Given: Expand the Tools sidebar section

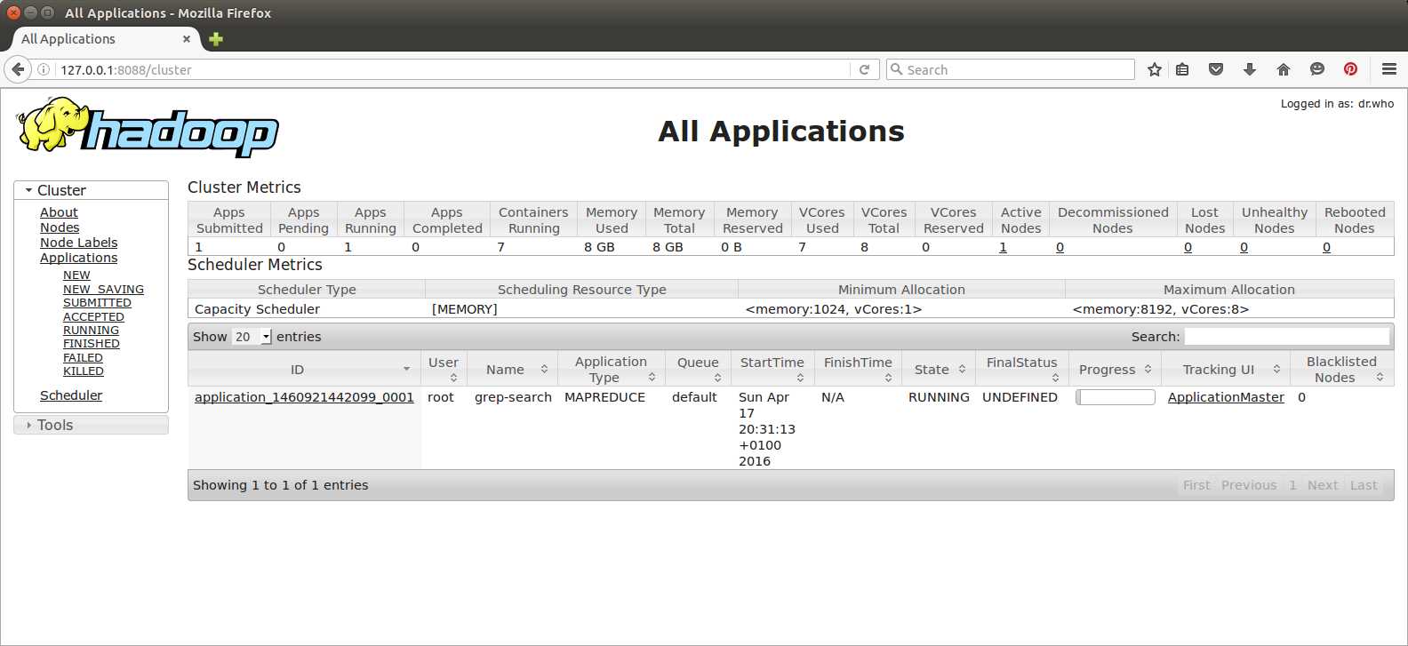Looking at the screenshot, I should (91, 425).
